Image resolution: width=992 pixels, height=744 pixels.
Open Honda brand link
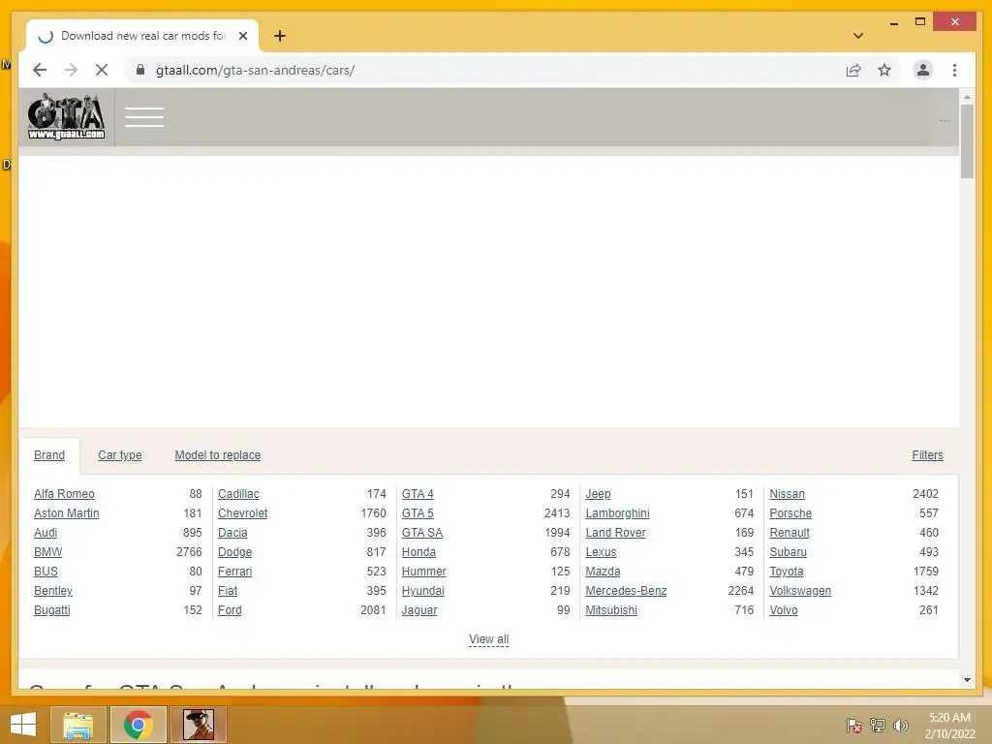pyautogui.click(x=418, y=551)
